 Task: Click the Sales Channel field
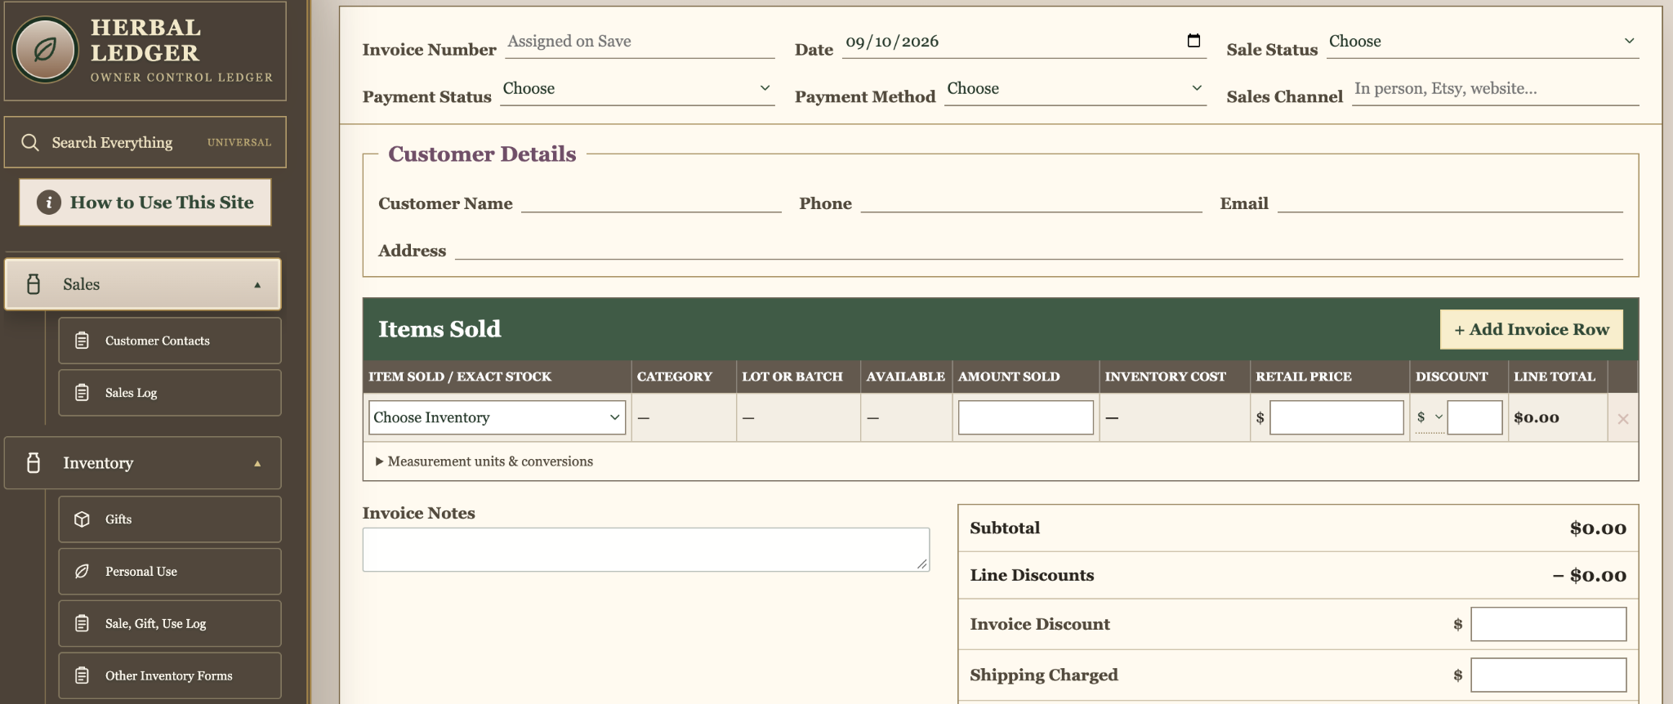pyautogui.click(x=1495, y=89)
